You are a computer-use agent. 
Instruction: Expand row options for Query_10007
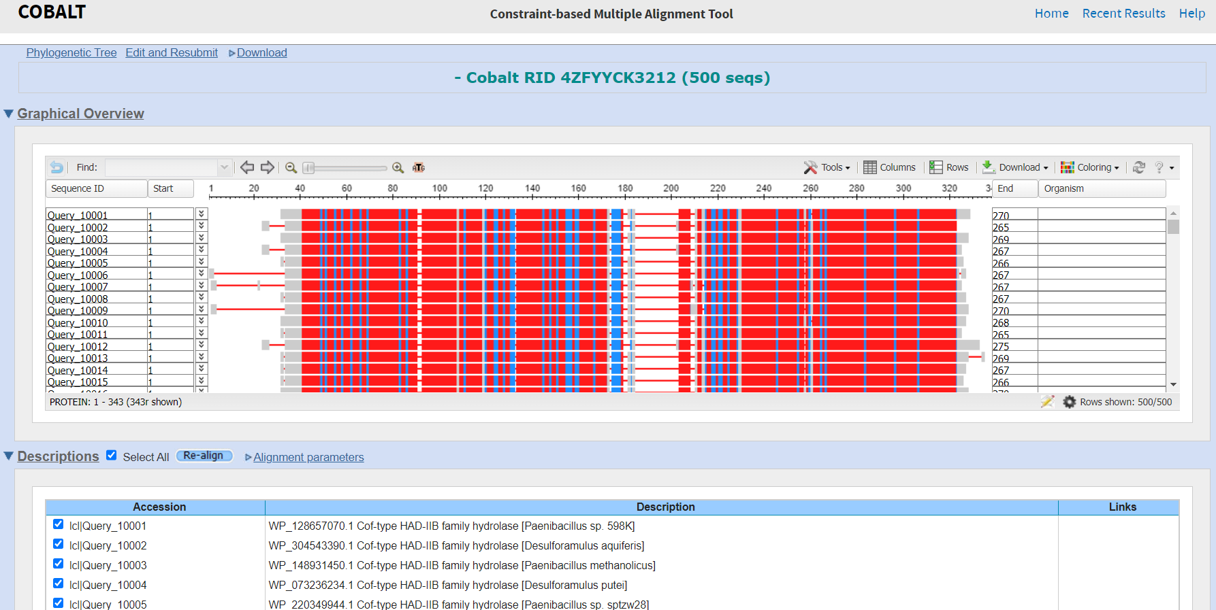(202, 285)
